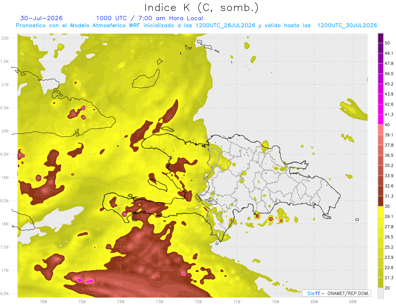This screenshot has width=396, height=306.
Task: Click the colorbar value '22.6'
Action: [x=389, y=268]
